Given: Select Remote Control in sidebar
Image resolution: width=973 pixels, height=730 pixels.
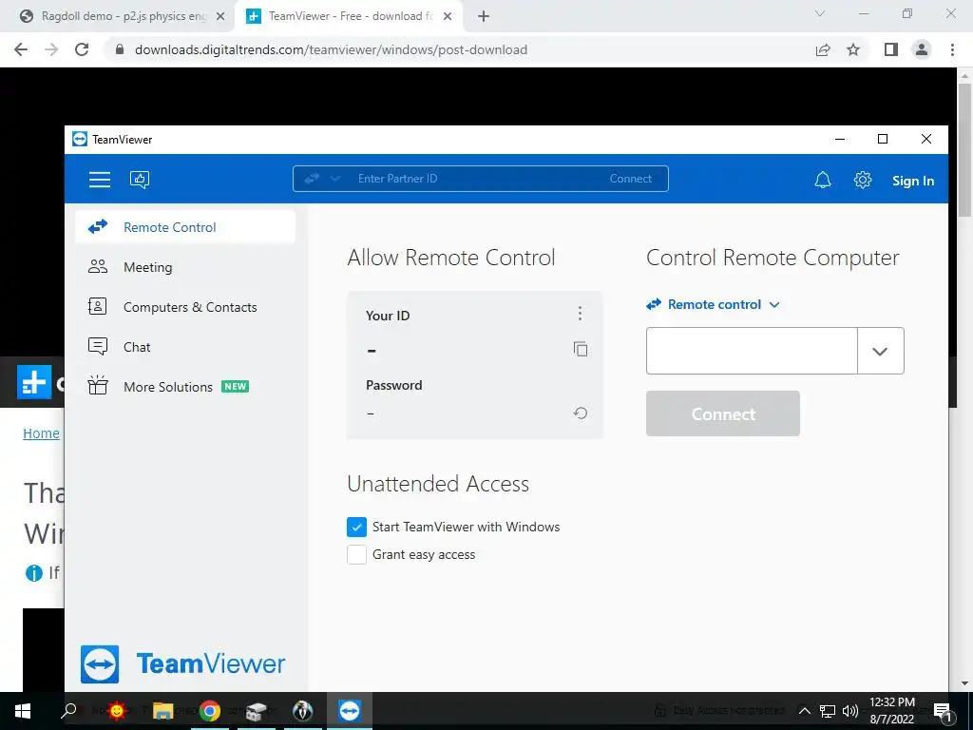Looking at the screenshot, I should pos(185,227).
